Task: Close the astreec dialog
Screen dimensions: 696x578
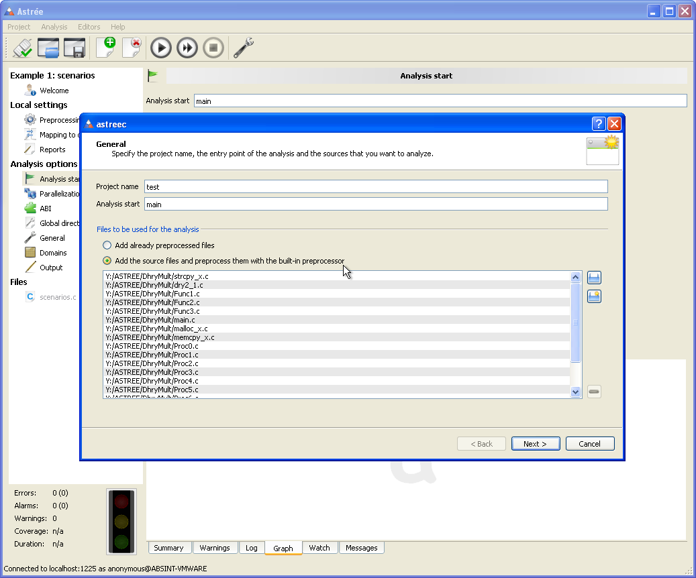Action: (614, 124)
